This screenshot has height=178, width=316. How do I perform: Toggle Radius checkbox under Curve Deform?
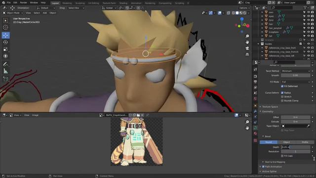coord(282,92)
